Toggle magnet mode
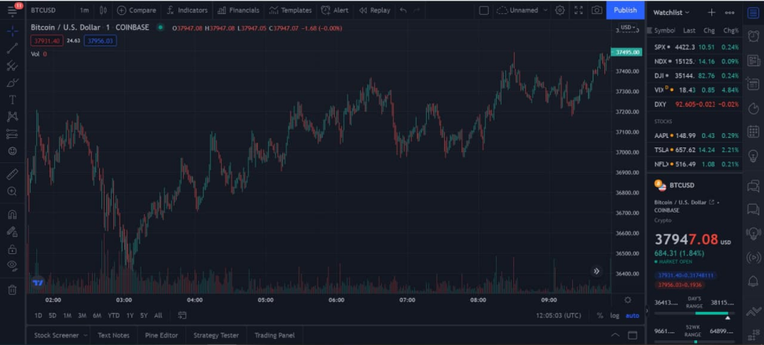The image size is (764, 345). point(13,214)
